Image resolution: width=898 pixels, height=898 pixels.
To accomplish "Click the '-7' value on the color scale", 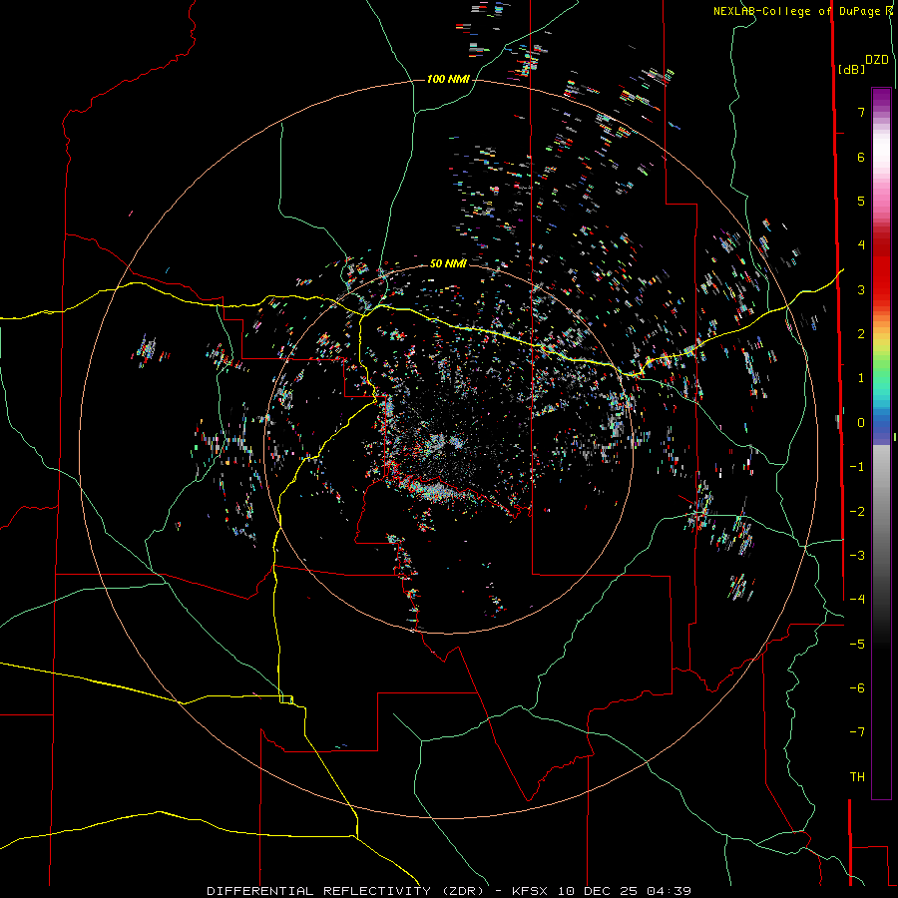I will (857, 732).
